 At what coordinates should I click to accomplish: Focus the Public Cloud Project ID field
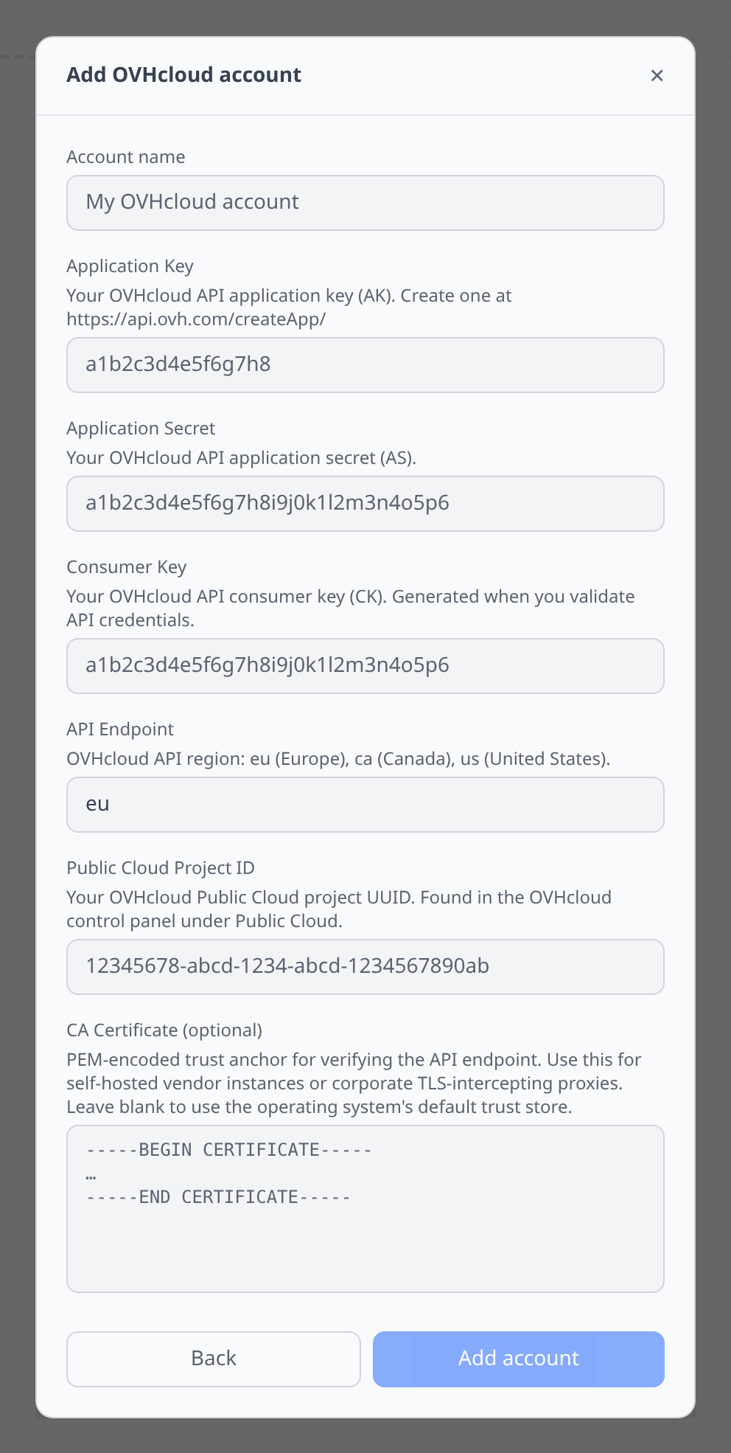click(365, 967)
